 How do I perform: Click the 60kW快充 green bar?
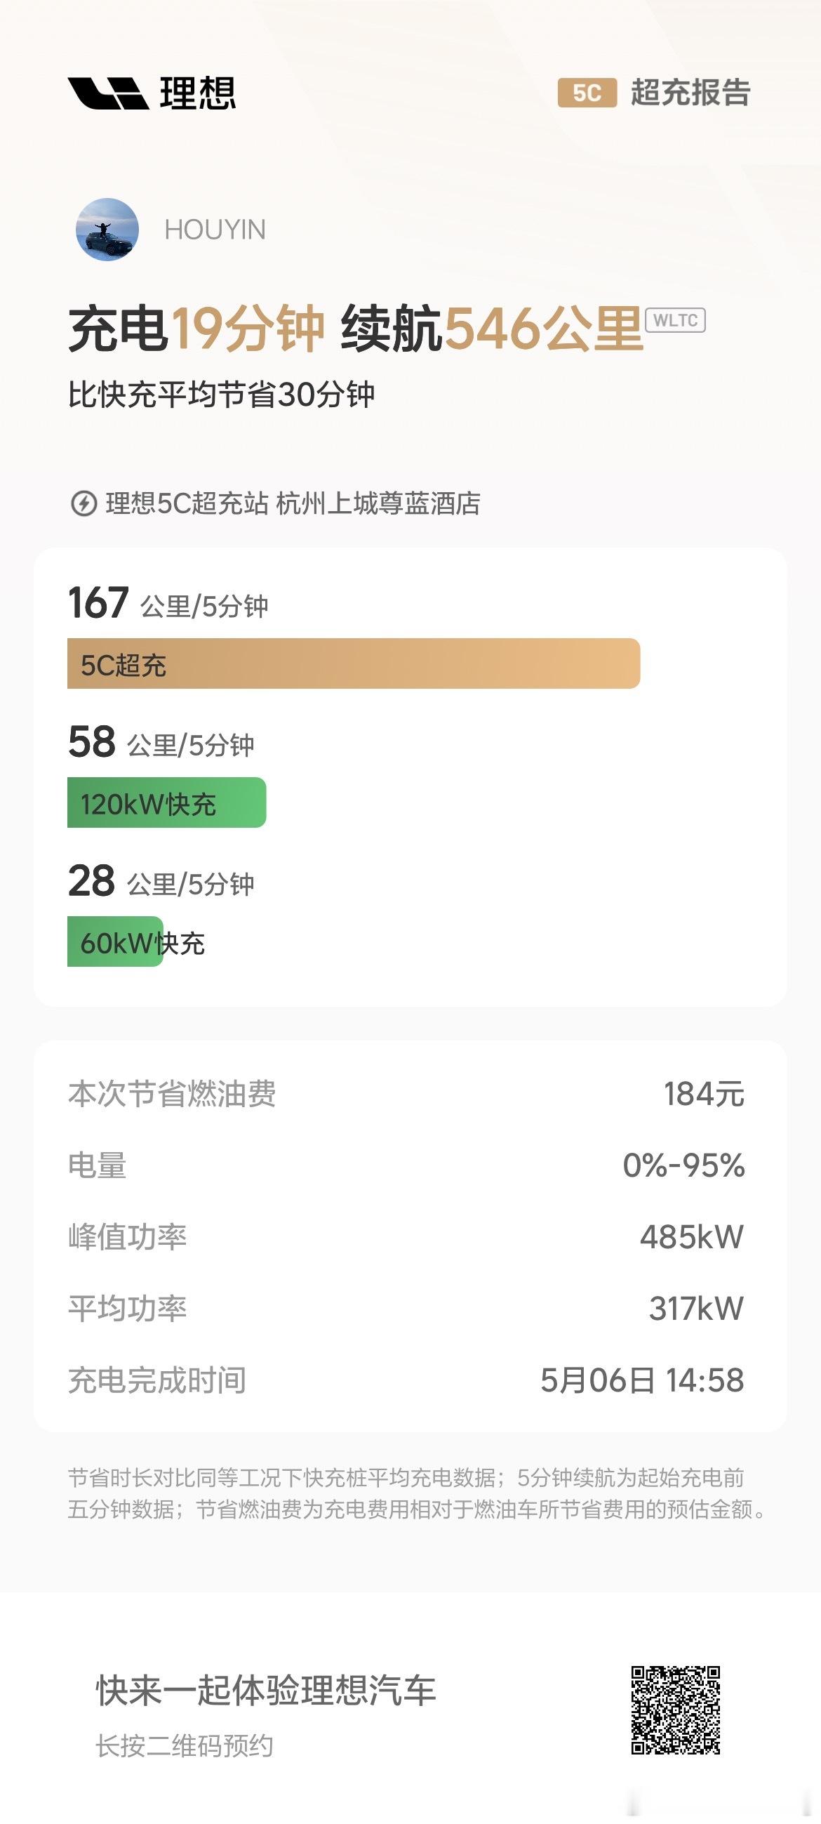(115, 941)
